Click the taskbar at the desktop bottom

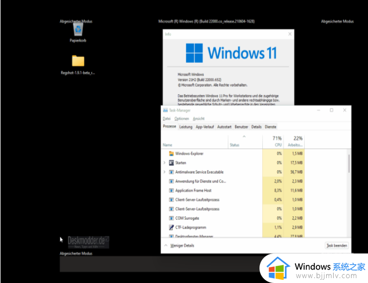point(160,264)
